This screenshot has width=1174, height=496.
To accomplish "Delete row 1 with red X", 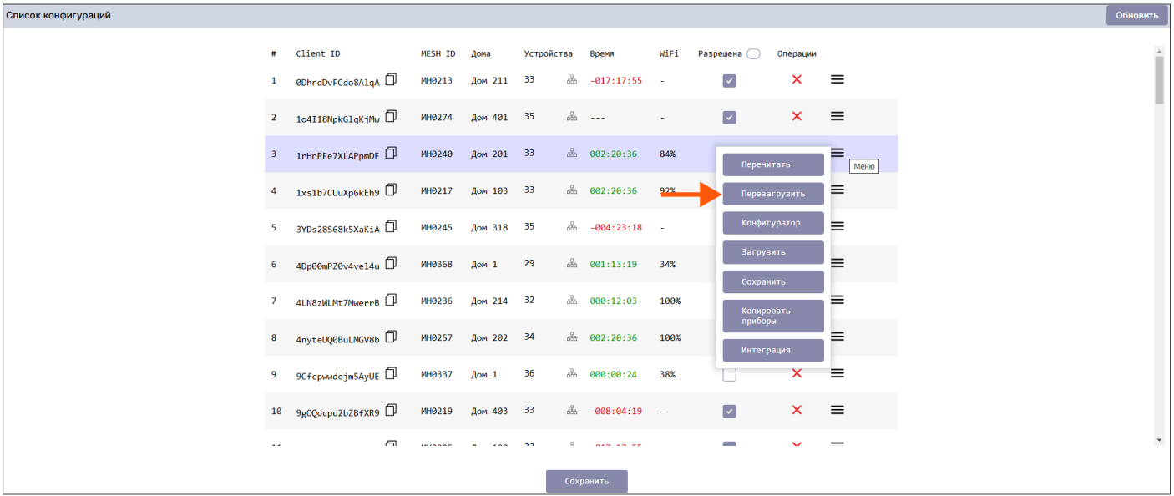I will point(797,79).
